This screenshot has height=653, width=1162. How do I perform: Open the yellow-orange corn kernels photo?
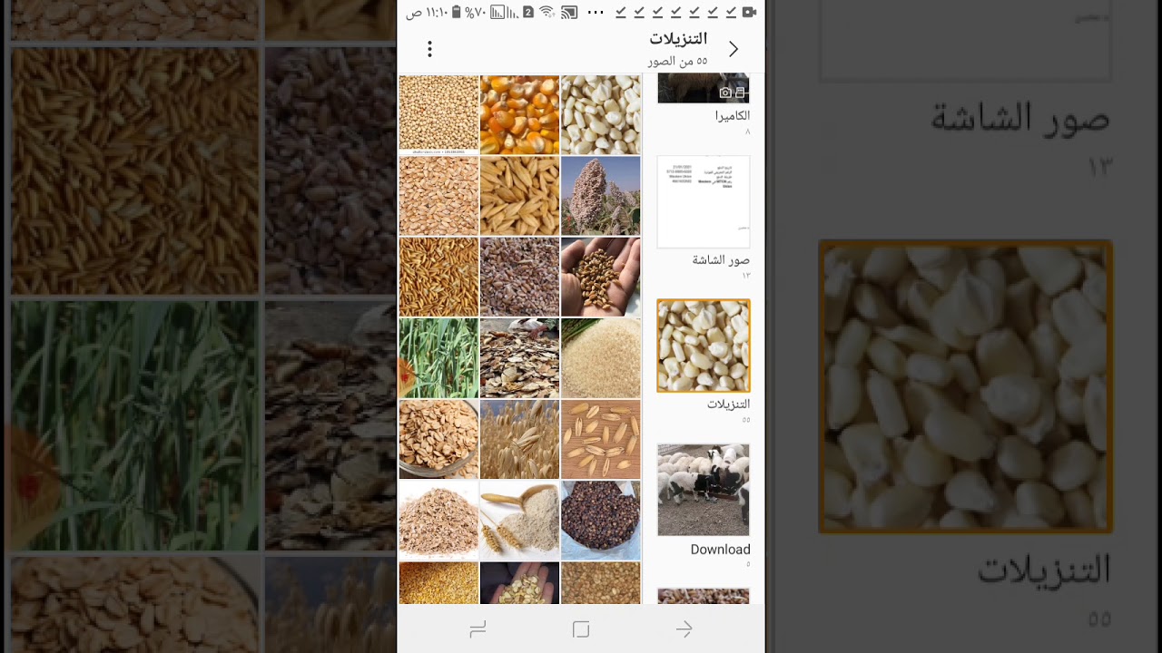pos(519,115)
